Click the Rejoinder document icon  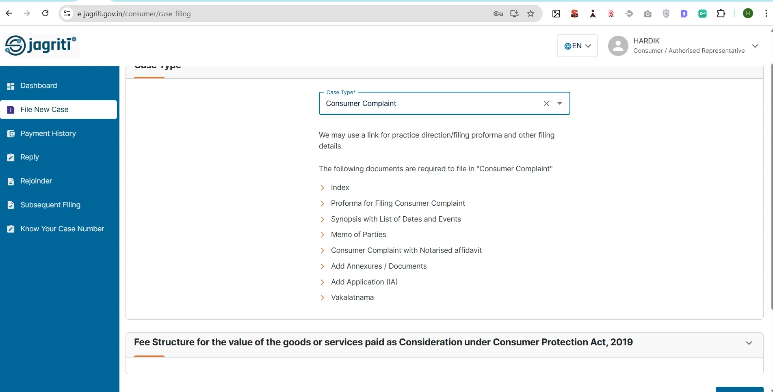tap(11, 181)
